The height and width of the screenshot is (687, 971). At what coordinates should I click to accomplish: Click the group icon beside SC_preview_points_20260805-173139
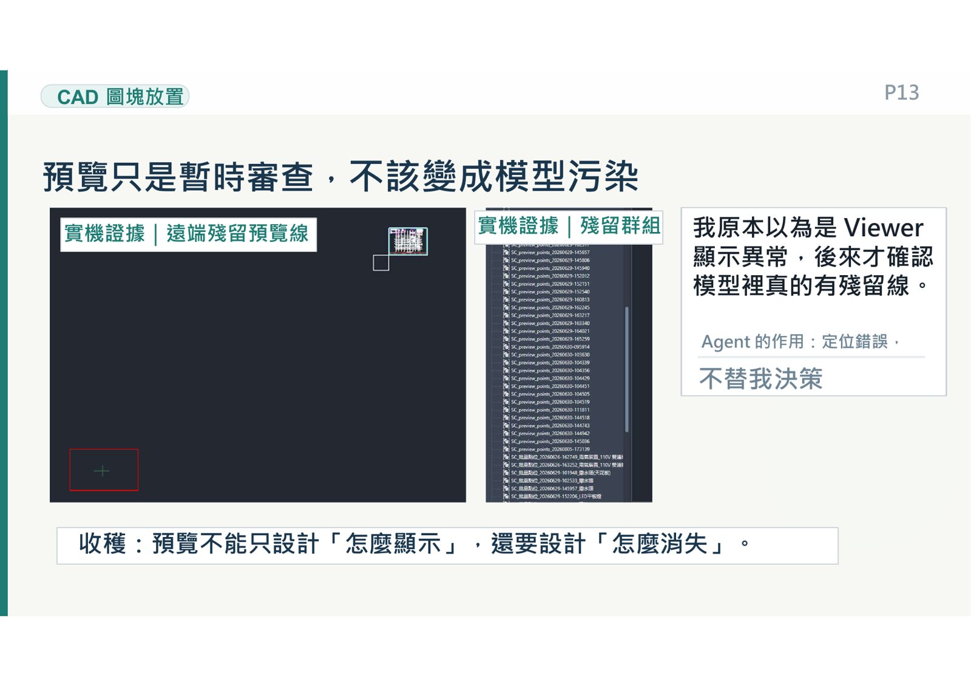[x=506, y=449]
